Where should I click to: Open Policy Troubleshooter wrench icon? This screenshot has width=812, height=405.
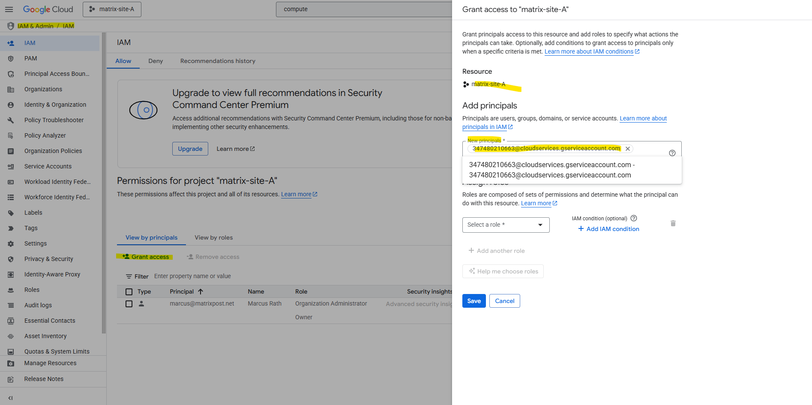pos(11,120)
